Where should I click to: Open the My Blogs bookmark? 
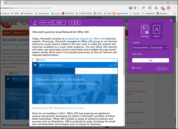click(163, 13)
